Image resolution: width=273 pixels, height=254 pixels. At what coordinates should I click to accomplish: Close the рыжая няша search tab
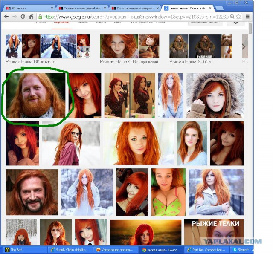pyautogui.click(x=210, y=8)
